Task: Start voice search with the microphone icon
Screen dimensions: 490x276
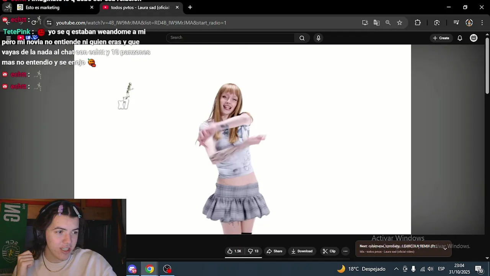Action: [318, 38]
